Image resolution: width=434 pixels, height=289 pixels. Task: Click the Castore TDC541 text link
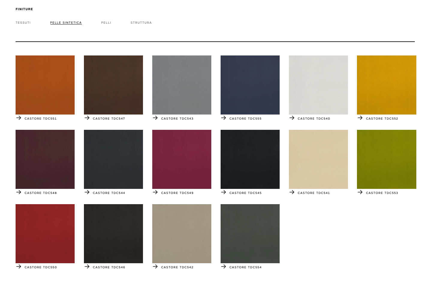point(314,193)
